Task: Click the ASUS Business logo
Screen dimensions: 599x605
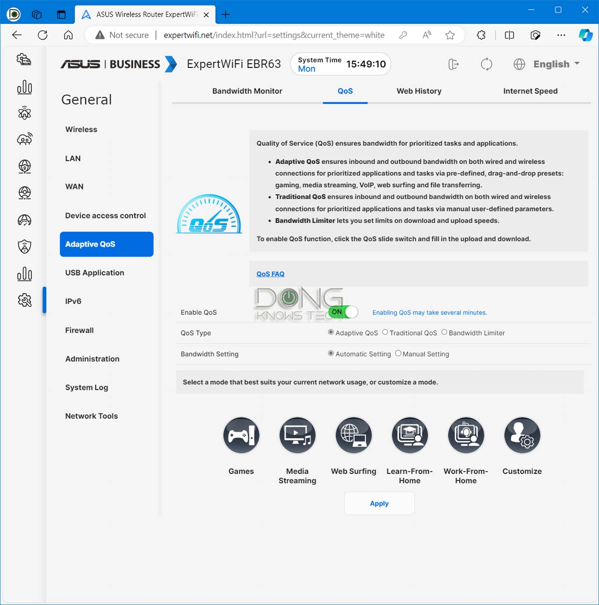Action: [x=119, y=64]
